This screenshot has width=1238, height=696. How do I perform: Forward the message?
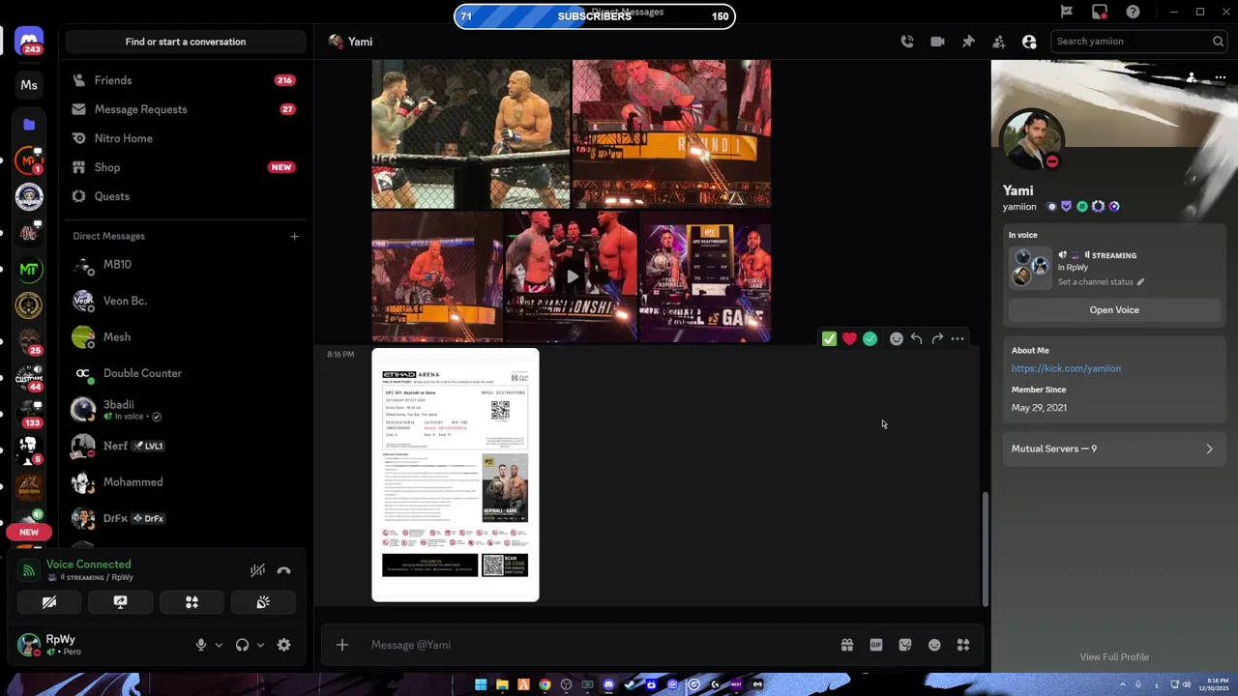pyautogui.click(x=937, y=338)
